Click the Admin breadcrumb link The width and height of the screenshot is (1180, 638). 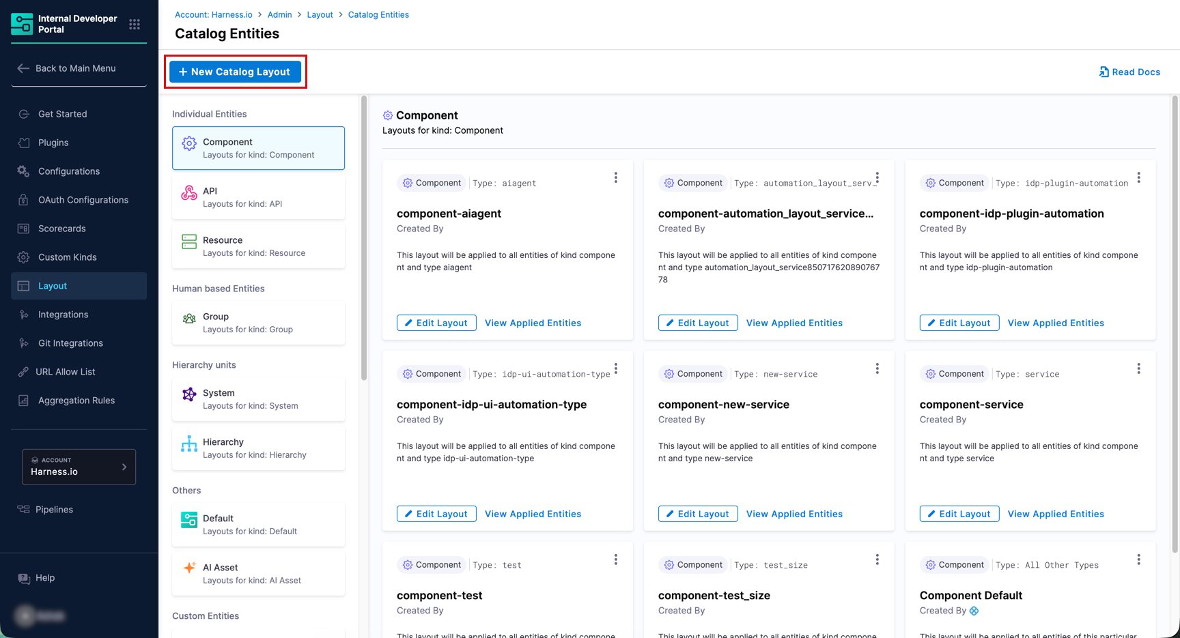(279, 14)
